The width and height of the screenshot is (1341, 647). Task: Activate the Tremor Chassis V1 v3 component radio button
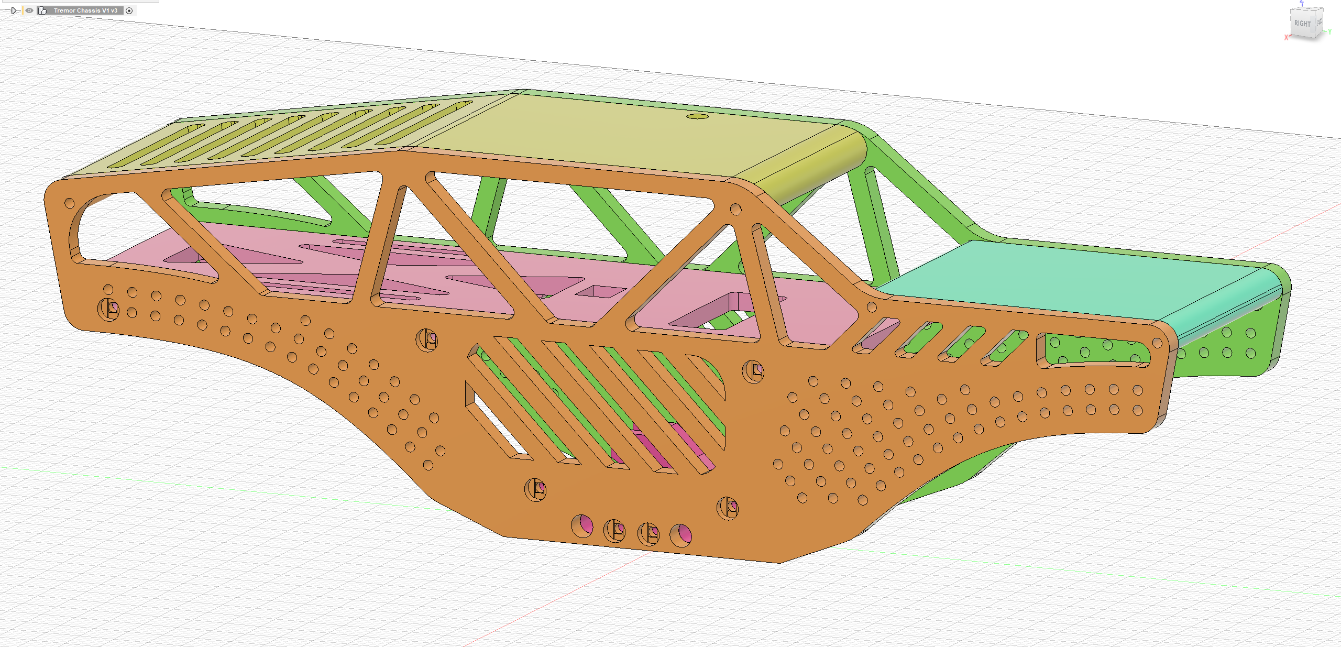[x=129, y=10]
